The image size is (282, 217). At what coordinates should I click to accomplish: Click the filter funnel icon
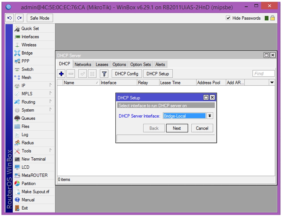coord(104,74)
